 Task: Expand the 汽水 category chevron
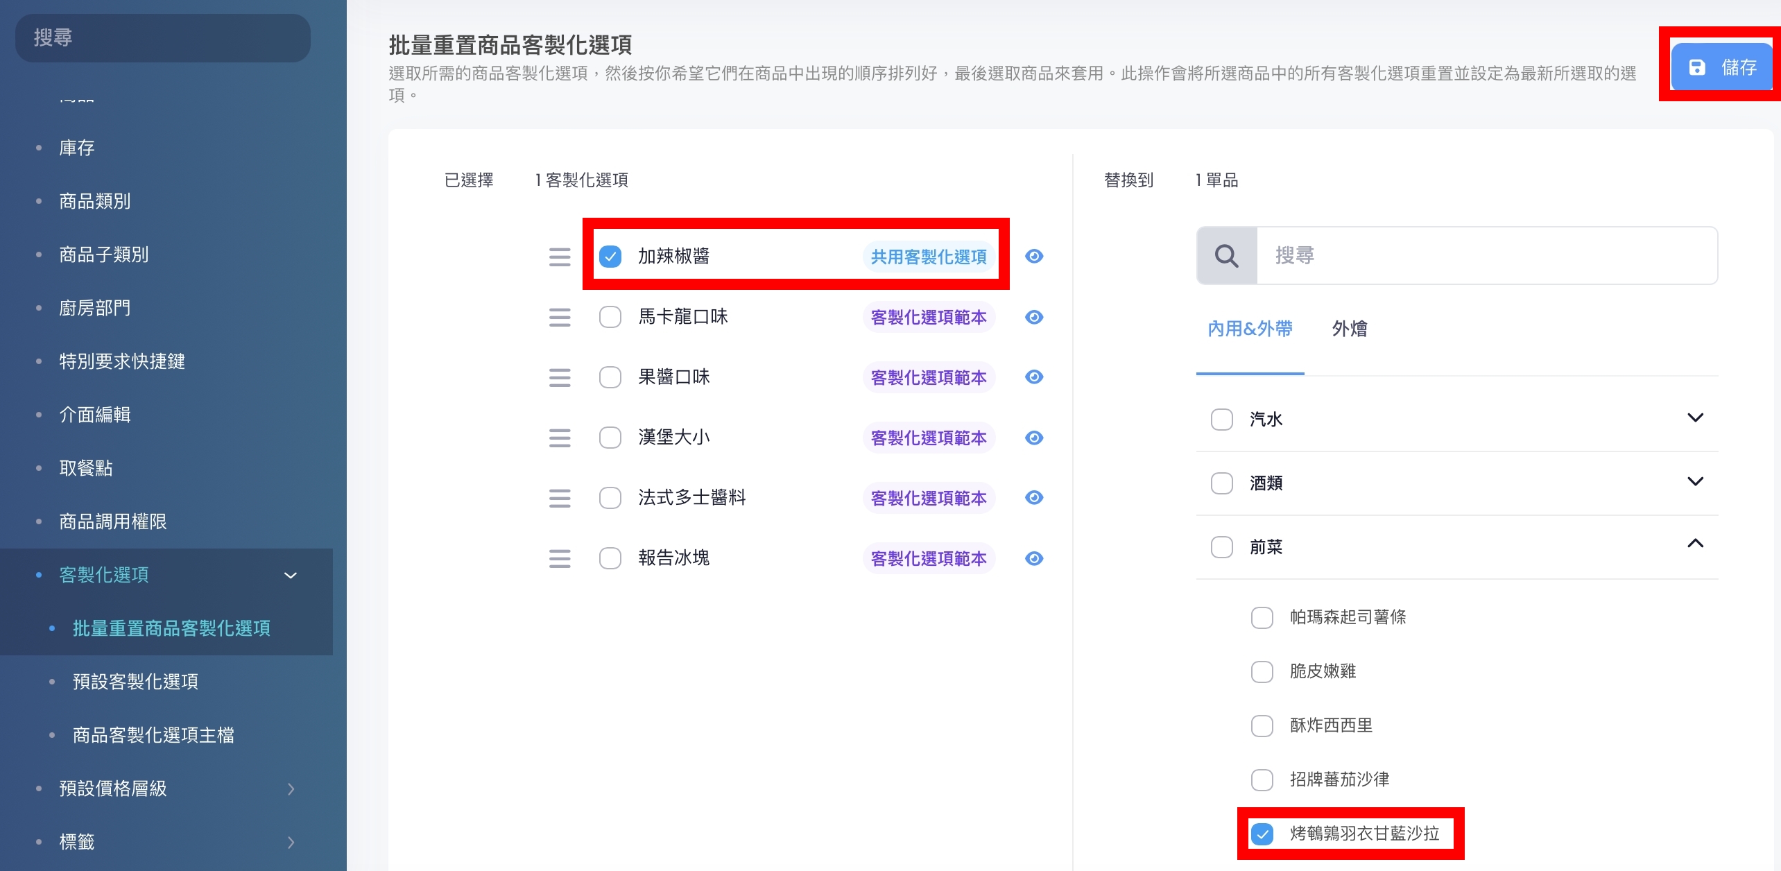(x=1695, y=417)
